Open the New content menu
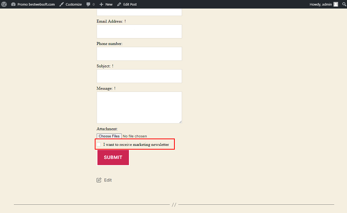This screenshot has width=347, height=213. (106, 4)
